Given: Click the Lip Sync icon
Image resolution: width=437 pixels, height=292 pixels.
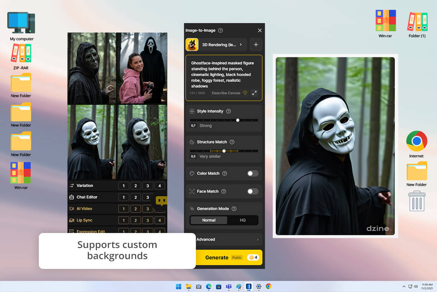Looking at the screenshot, I should coord(72,220).
